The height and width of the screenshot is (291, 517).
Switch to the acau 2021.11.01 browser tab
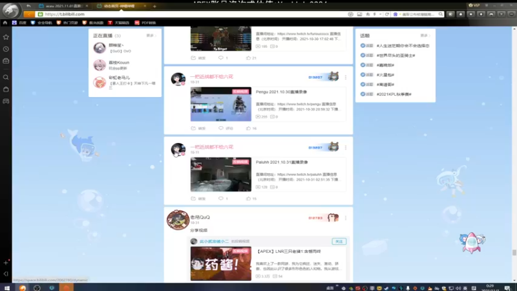click(x=63, y=6)
